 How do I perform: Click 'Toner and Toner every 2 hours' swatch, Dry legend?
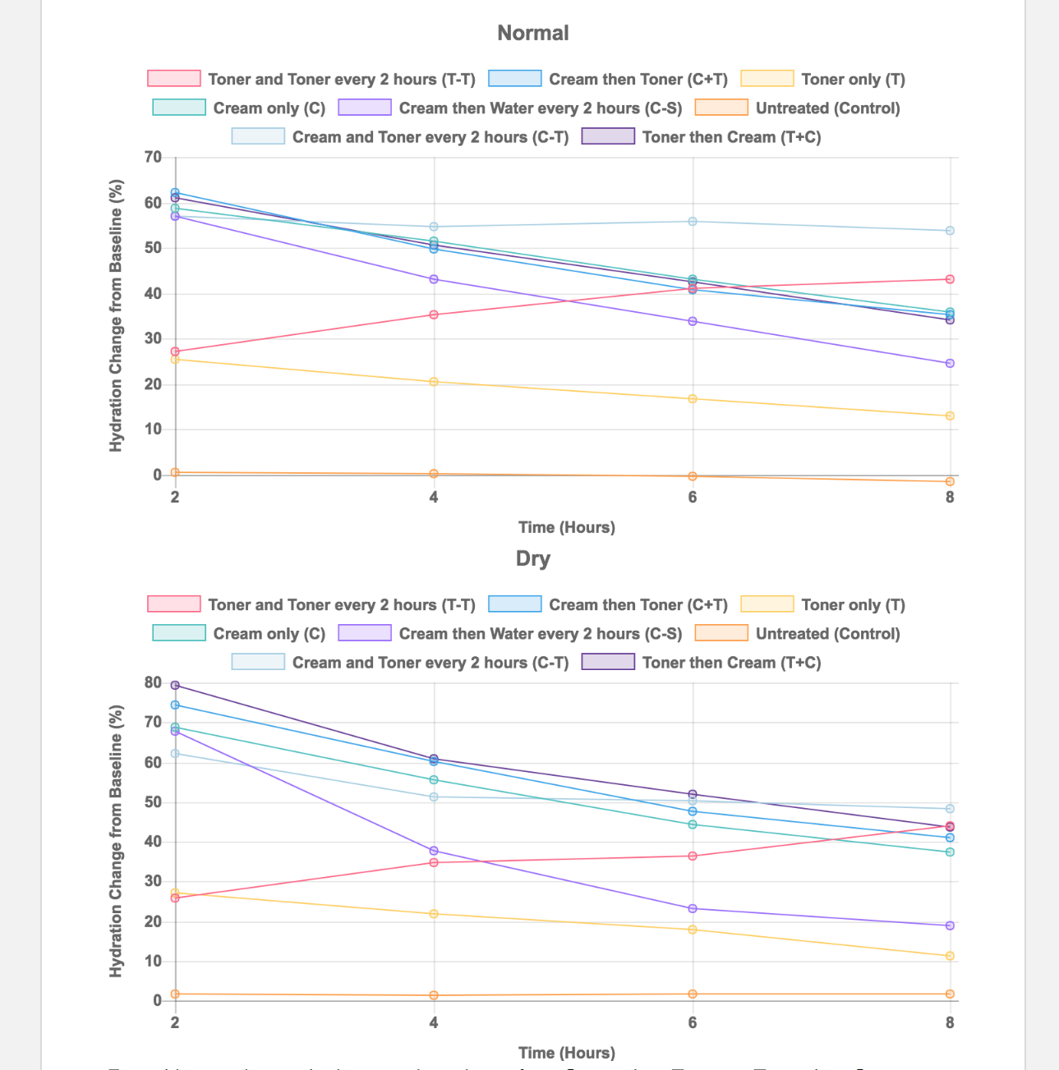tap(173, 604)
